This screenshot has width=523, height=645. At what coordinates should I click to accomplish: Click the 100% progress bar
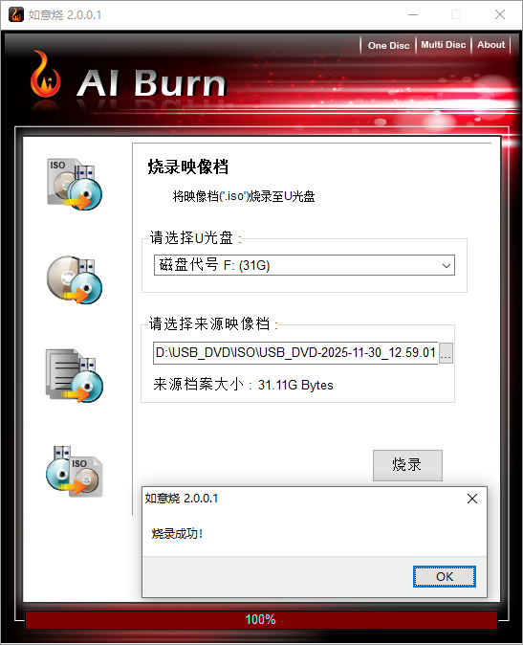click(261, 619)
